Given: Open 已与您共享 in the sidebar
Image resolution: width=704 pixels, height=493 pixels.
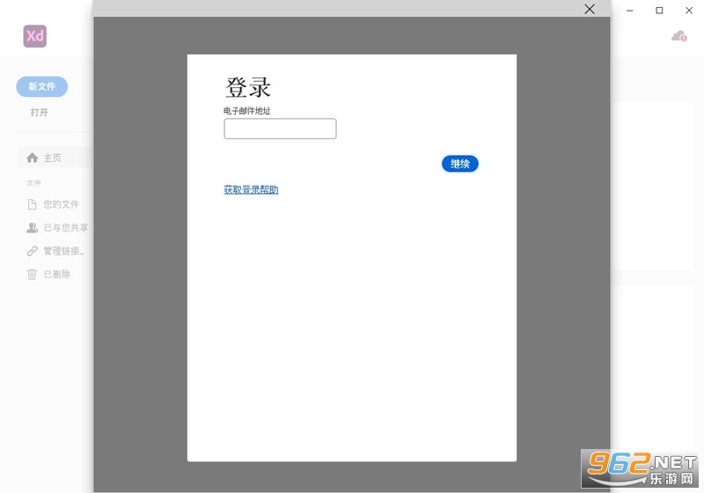Looking at the screenshot, I should pyautogui.click(x=57, y=228).
